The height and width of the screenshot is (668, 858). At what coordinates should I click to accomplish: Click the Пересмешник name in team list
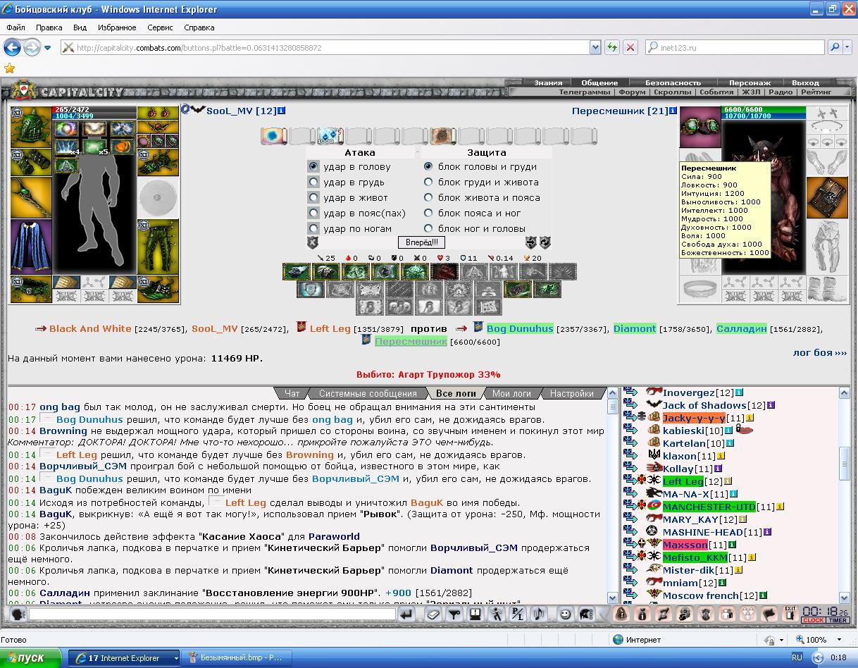coord(411,341)
